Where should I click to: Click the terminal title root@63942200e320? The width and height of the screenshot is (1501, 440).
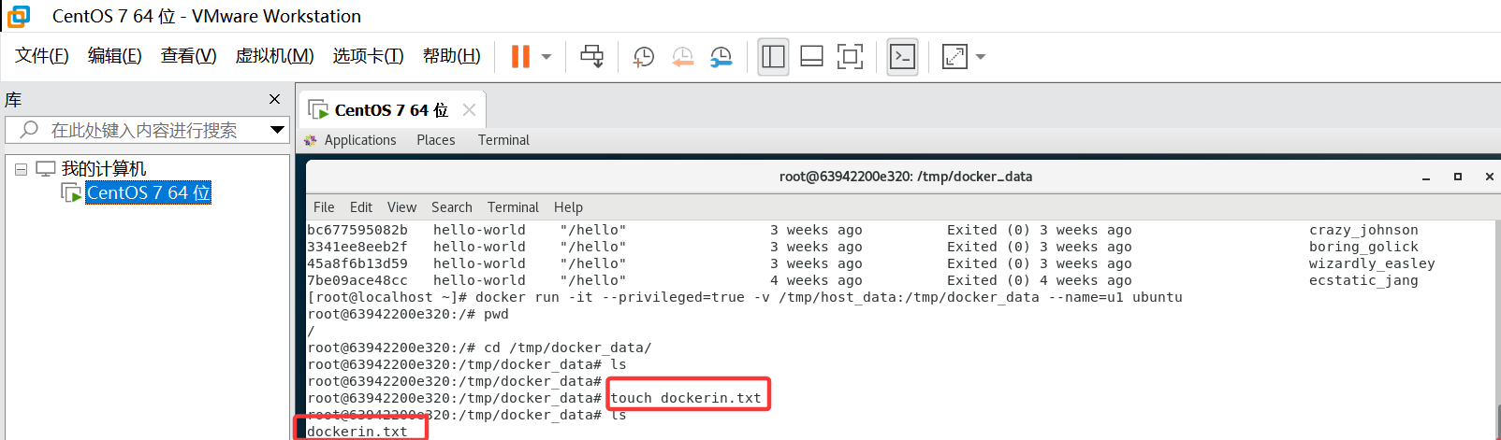[906, 177]
